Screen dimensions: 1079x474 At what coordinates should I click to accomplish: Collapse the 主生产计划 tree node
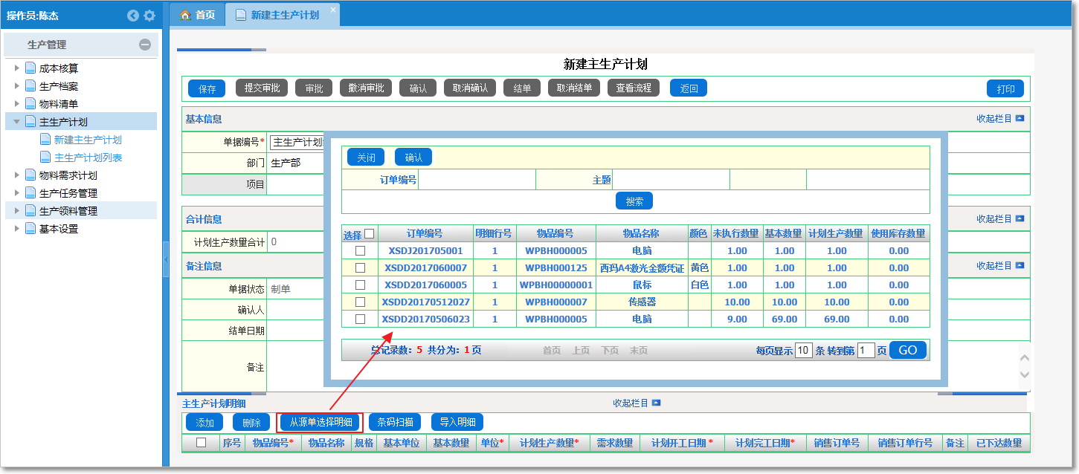click(x=16, y=120)
